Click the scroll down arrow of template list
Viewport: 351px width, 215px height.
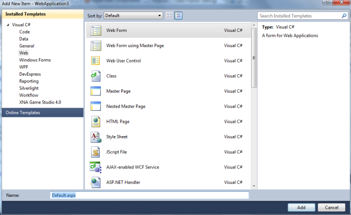point(254,186)
